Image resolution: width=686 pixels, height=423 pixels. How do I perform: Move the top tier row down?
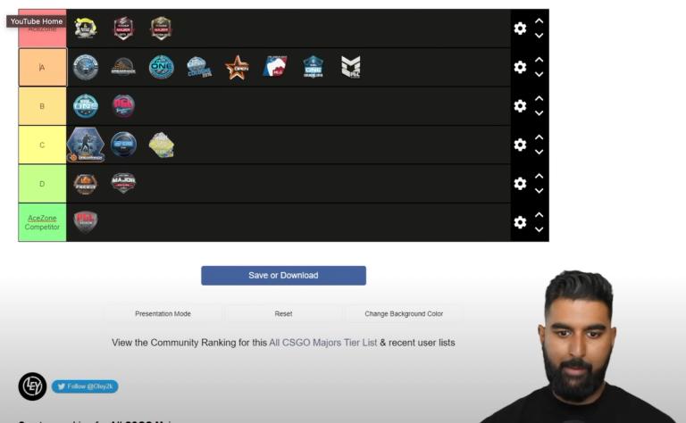point(539,36)
